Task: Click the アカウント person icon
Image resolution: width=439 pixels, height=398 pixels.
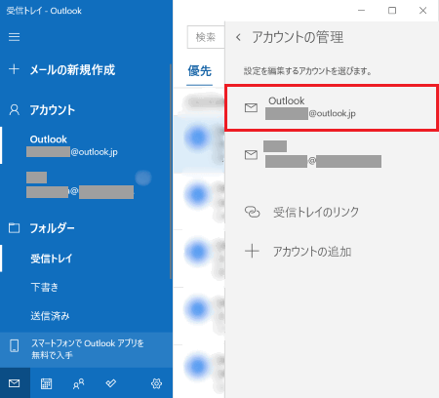Action: [14, 110]
